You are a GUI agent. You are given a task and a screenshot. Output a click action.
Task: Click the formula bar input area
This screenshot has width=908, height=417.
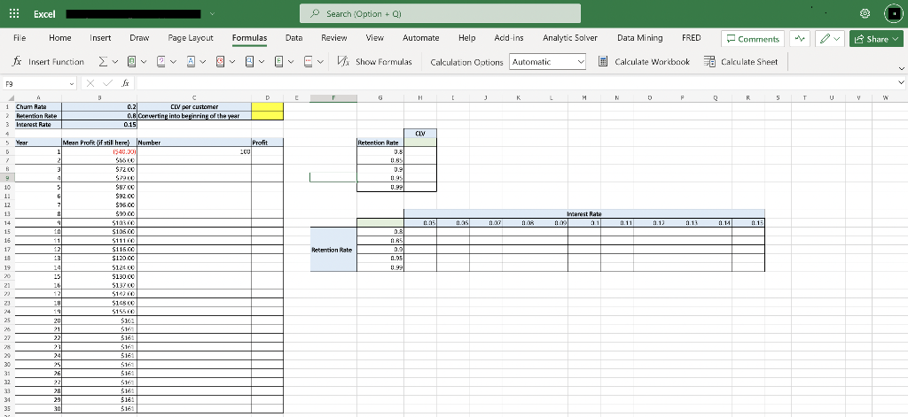point(517,84)
